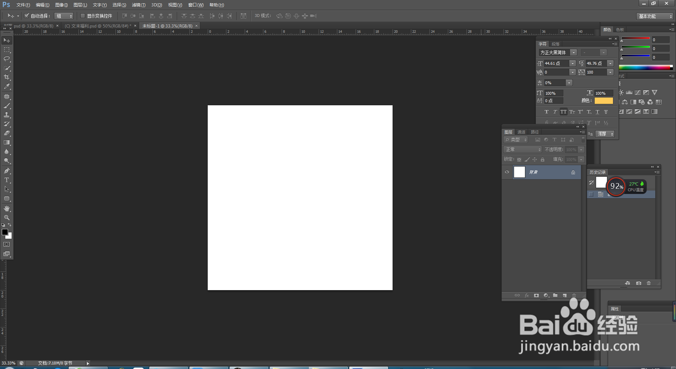
Task: Add a Color Balance adjustment icon
Action: 625,102
